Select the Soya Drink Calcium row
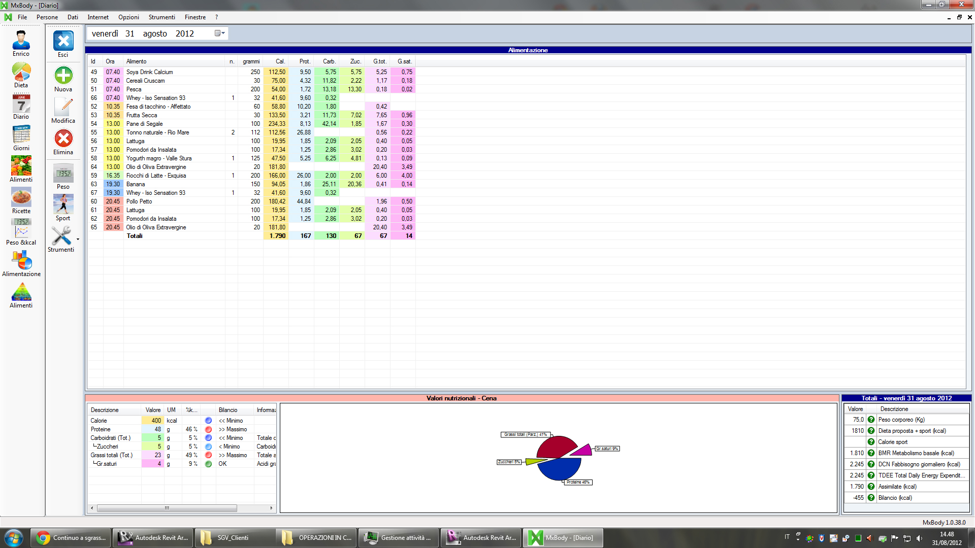 coord(251,72)
